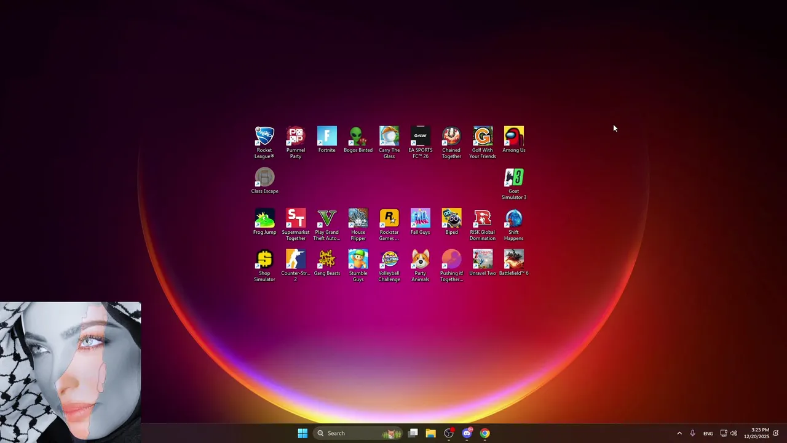Click the network status tray icon
The height and width of the screenshot is (443, 787).
click(724, 433)
